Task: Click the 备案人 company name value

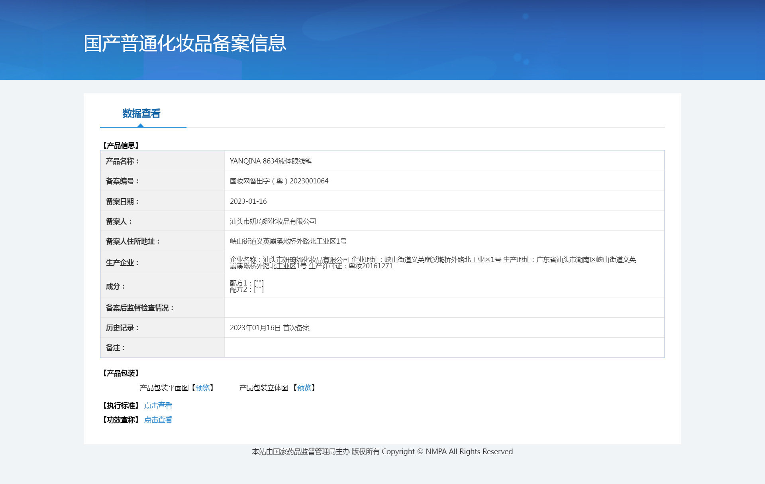Action: pos(273,221)
